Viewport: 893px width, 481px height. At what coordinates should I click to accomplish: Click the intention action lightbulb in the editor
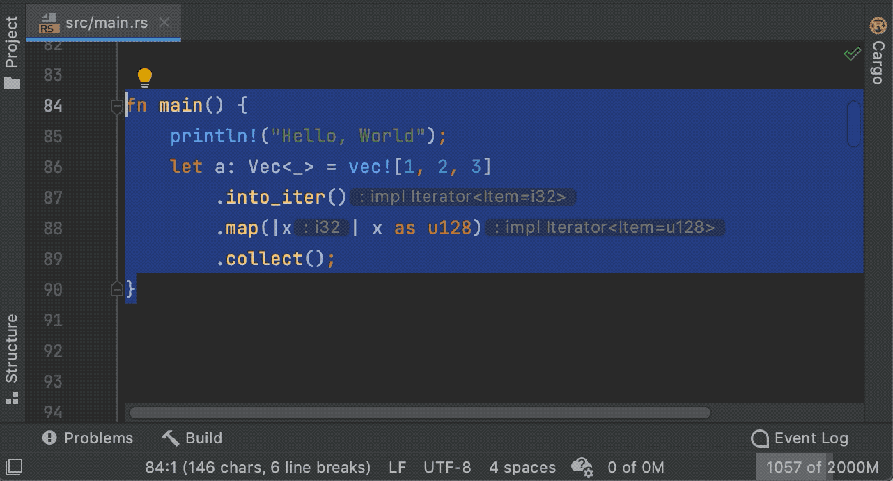(x=144, y=77)
